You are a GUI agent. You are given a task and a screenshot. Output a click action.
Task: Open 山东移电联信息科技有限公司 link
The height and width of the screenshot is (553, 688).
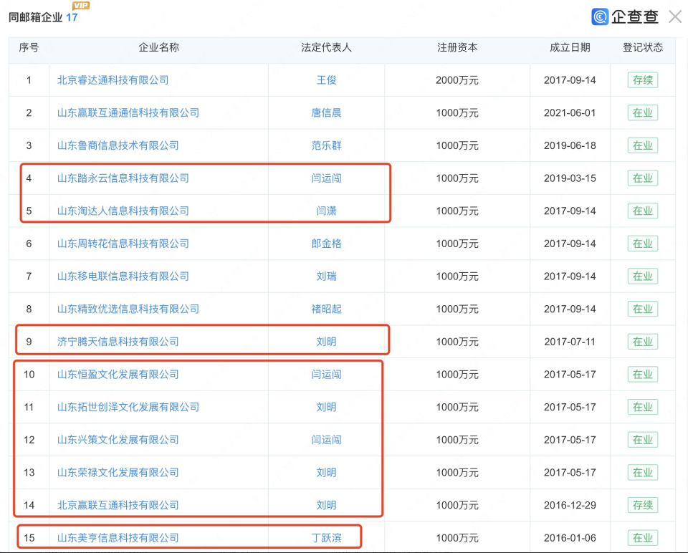pyautogui.click(x=123, y=276)
